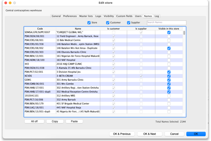Disable the Supplier filter checkbox
The height and width of the screenshot is (141, 211).
coord(129,23)
